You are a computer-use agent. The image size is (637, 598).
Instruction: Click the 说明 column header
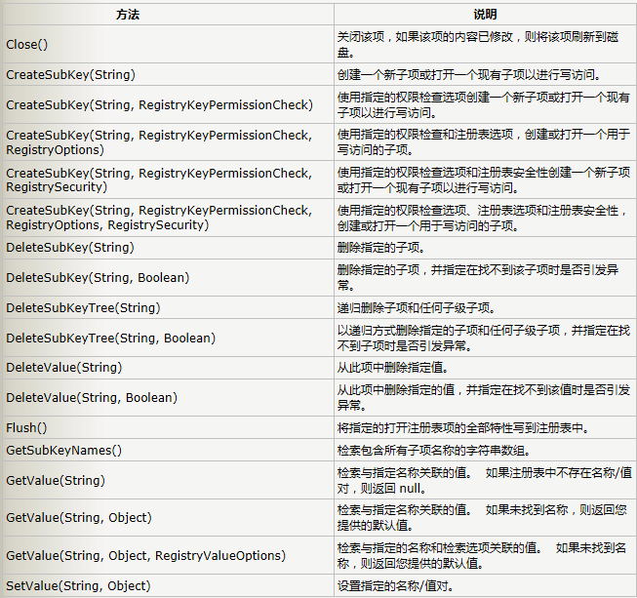[x=485, y=15]
